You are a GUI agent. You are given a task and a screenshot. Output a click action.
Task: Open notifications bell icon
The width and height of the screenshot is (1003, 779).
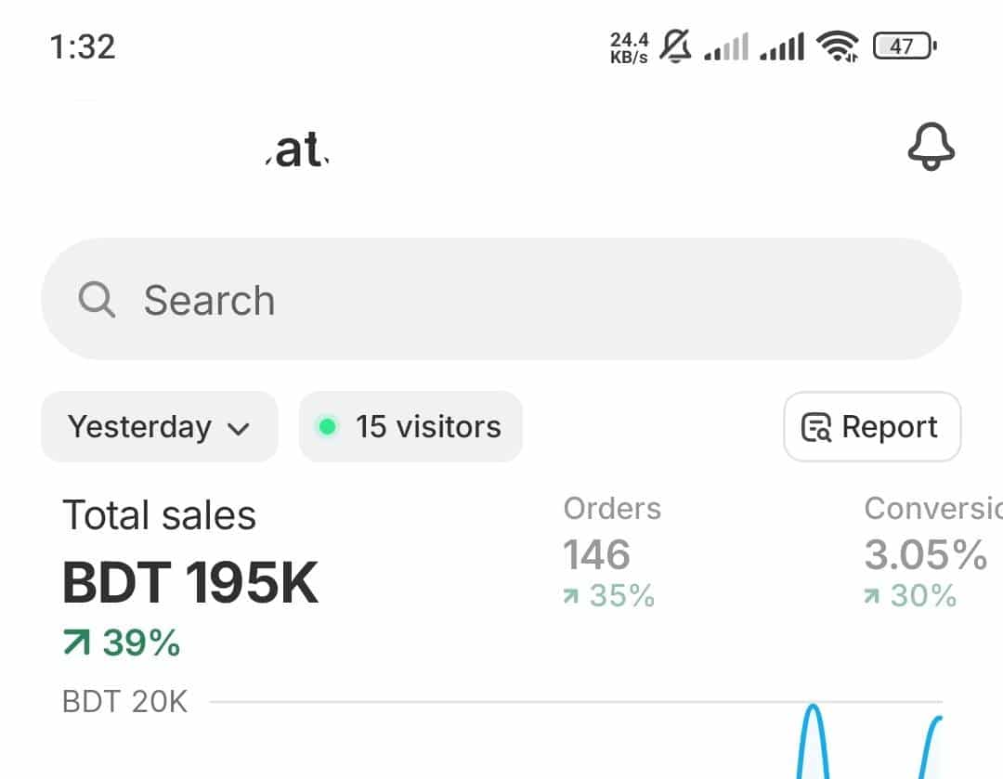[931, 147]
